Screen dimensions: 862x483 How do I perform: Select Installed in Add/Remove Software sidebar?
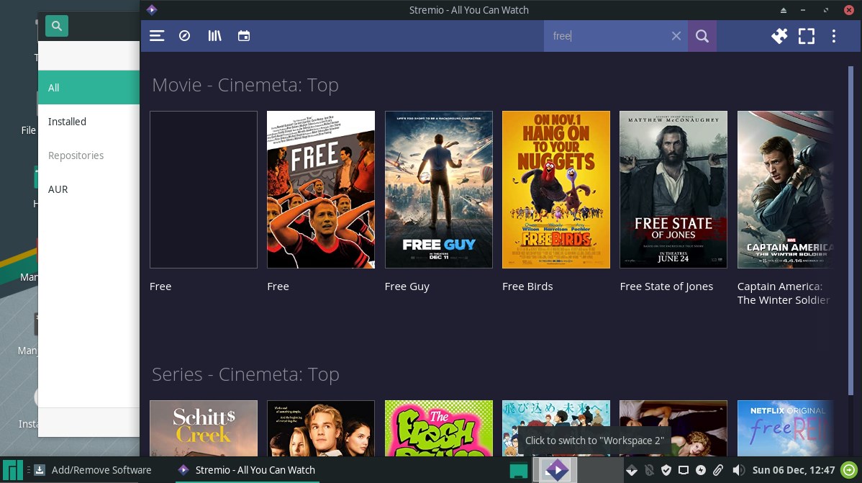pos(89,122)
